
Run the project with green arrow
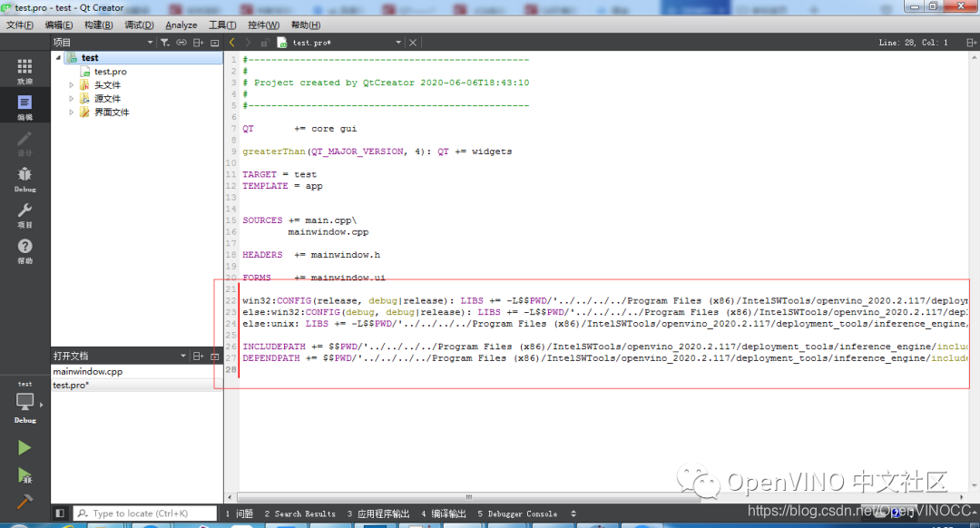(24, 447)
